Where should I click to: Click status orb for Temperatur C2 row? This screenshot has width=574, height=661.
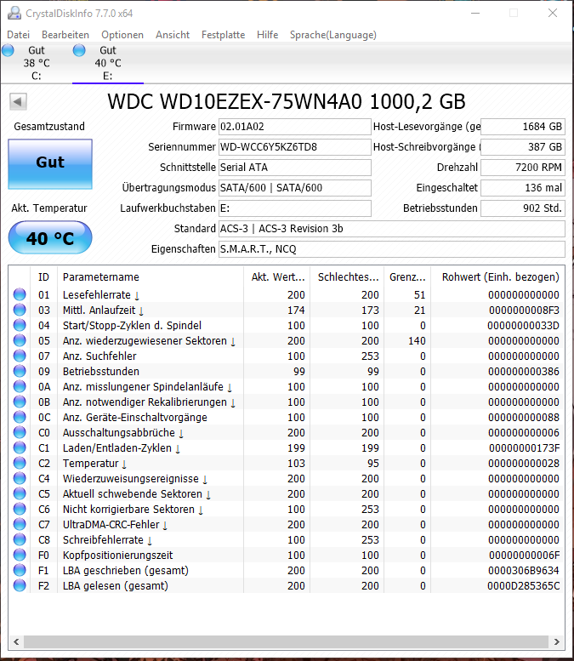(x=20, y=463)
